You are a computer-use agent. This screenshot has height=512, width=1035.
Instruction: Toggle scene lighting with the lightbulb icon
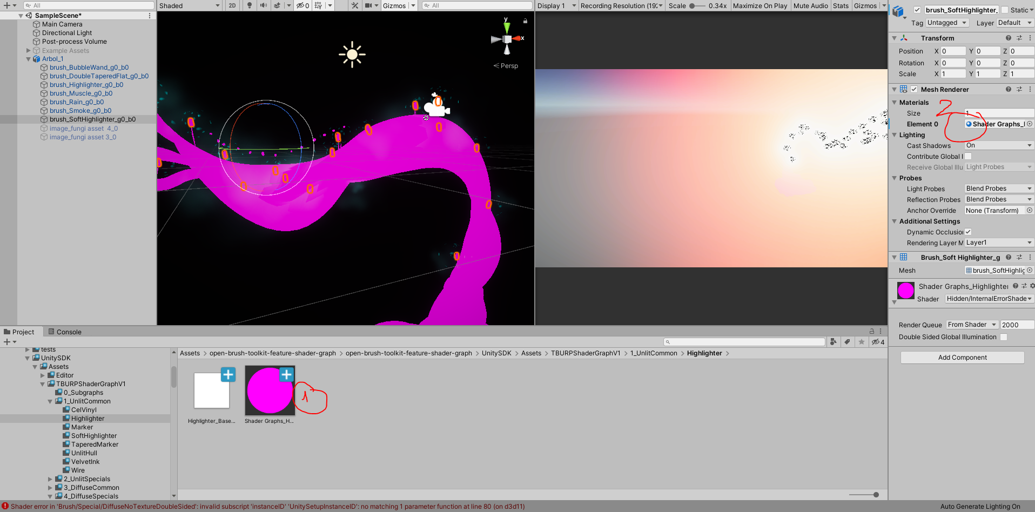point(249,5)
